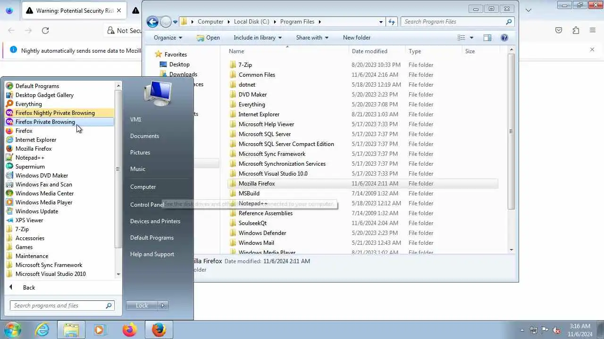
Task: Expand the address bar history dropdown
Action: pos(381,22)
